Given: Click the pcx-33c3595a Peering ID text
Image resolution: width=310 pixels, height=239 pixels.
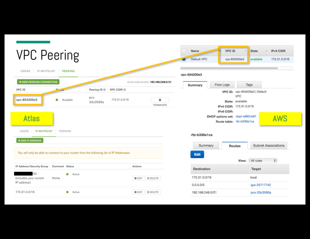Looking at the screenshot, I should pyautogui.click(x=96, y=100).
